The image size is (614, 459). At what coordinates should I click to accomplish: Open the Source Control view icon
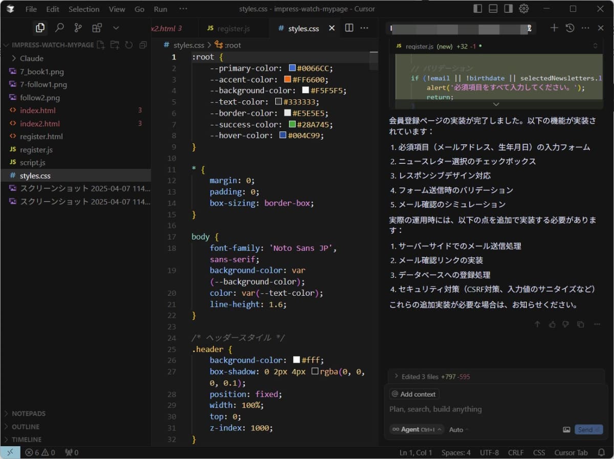tap(78, 28)
